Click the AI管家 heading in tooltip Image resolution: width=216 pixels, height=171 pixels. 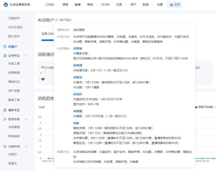coord(78,49)
